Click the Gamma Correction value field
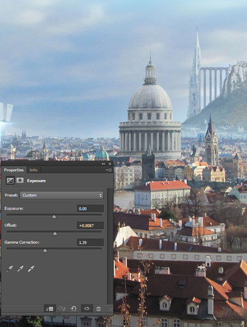 [90, 242]
